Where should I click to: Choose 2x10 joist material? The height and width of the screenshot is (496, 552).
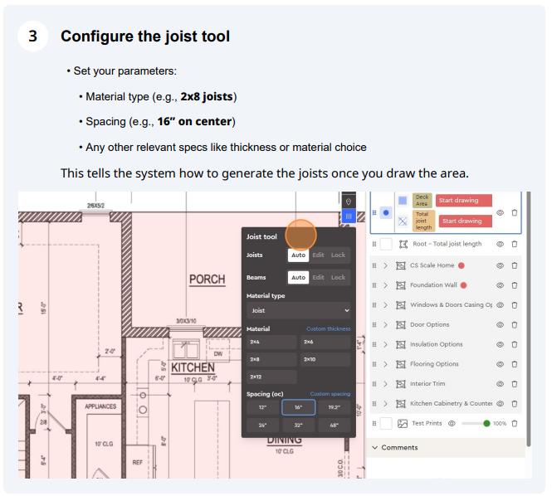(x=325, y=359)
